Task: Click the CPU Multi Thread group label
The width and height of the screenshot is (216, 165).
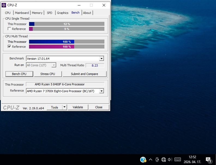Action: (x=16, y=36)
